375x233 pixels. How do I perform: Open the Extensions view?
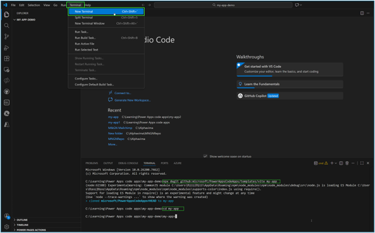tap(6, 59)
